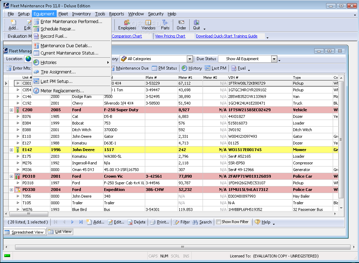This screenshot has height=263, width=359.
Task: Click the Vendors toolbar icon
Action: click(x=148, y=25)
